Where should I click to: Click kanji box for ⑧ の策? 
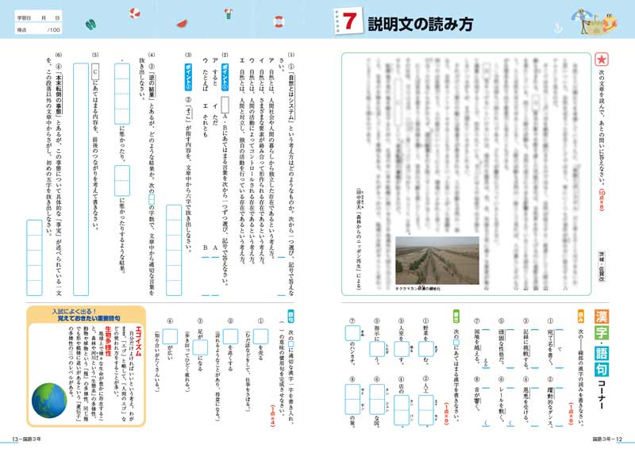(x=352, y=400)
